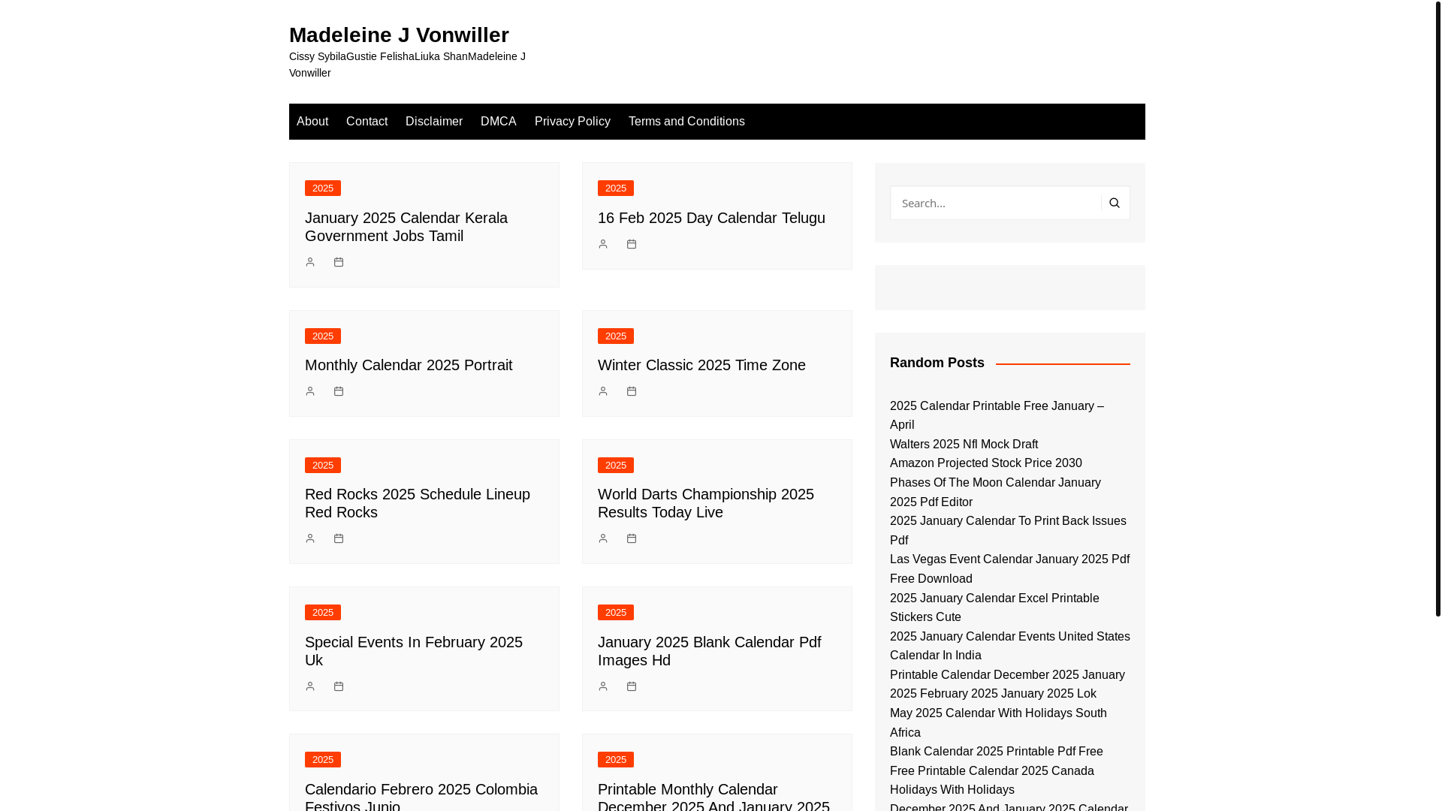Click 2025 tag above Calendario Febrero 2025 Colombia
1442x811 pixels.
tap(323, 759)
